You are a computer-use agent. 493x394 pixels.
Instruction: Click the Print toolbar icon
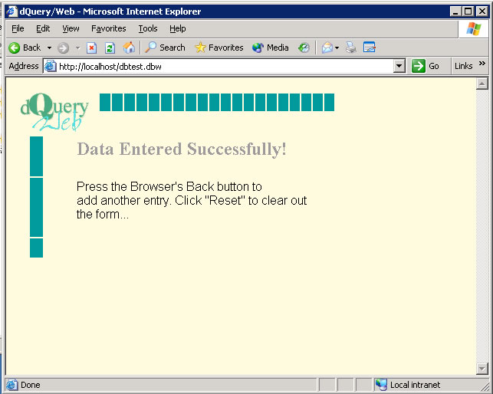351,48
